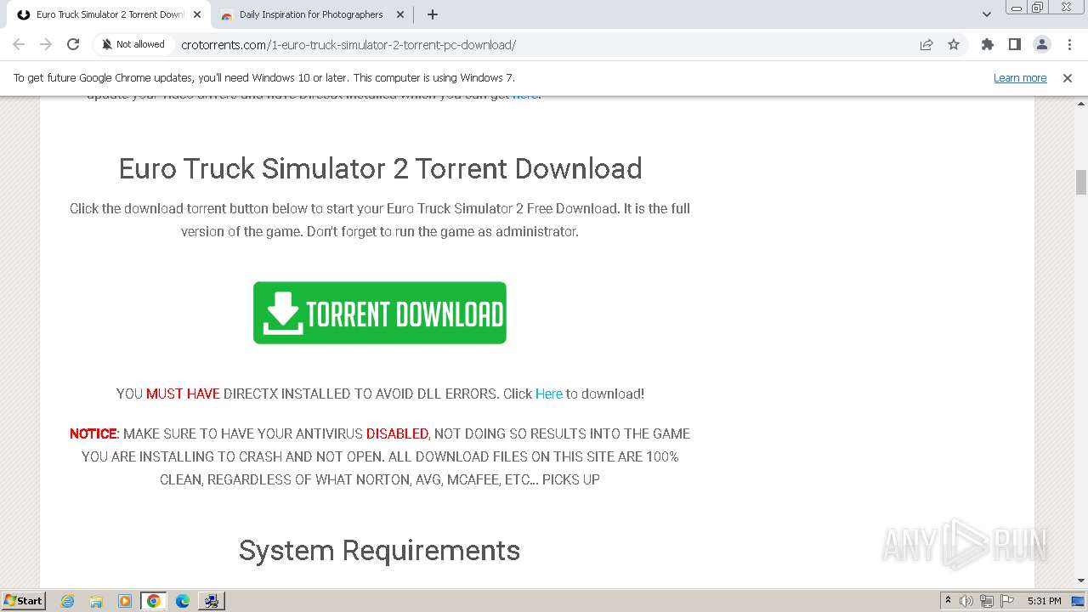1088x612 pixels.
Task: Bookmark this page with the star
Action: click(x=954, y=44)
